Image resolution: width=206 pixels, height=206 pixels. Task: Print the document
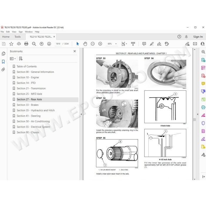(x=26, y=44)
